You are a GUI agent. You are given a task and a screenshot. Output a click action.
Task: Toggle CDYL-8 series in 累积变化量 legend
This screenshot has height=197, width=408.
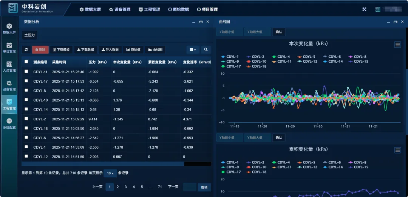pyautogui.click(x=357, y=162)
